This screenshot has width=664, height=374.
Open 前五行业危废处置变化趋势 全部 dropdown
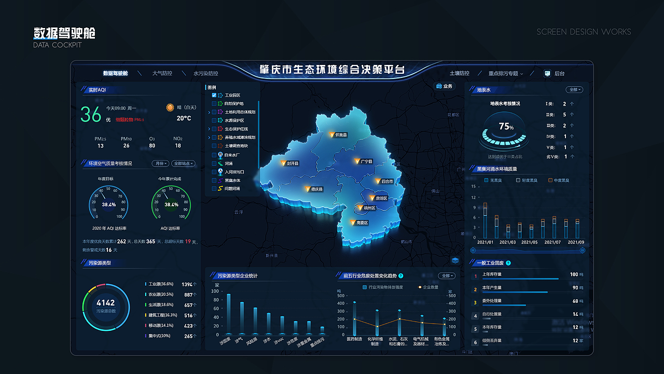pos(447,276)
